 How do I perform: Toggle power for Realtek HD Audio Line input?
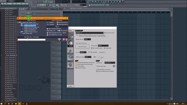pos(21,32)
